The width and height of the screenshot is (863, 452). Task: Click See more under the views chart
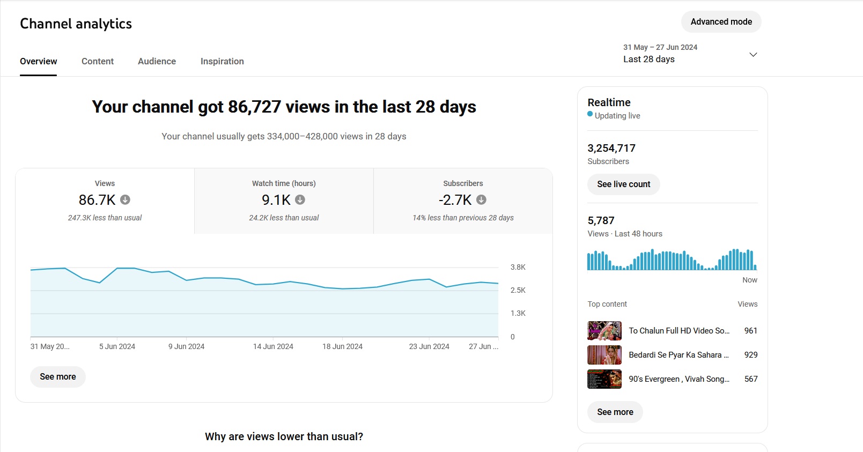pos(58,376)
